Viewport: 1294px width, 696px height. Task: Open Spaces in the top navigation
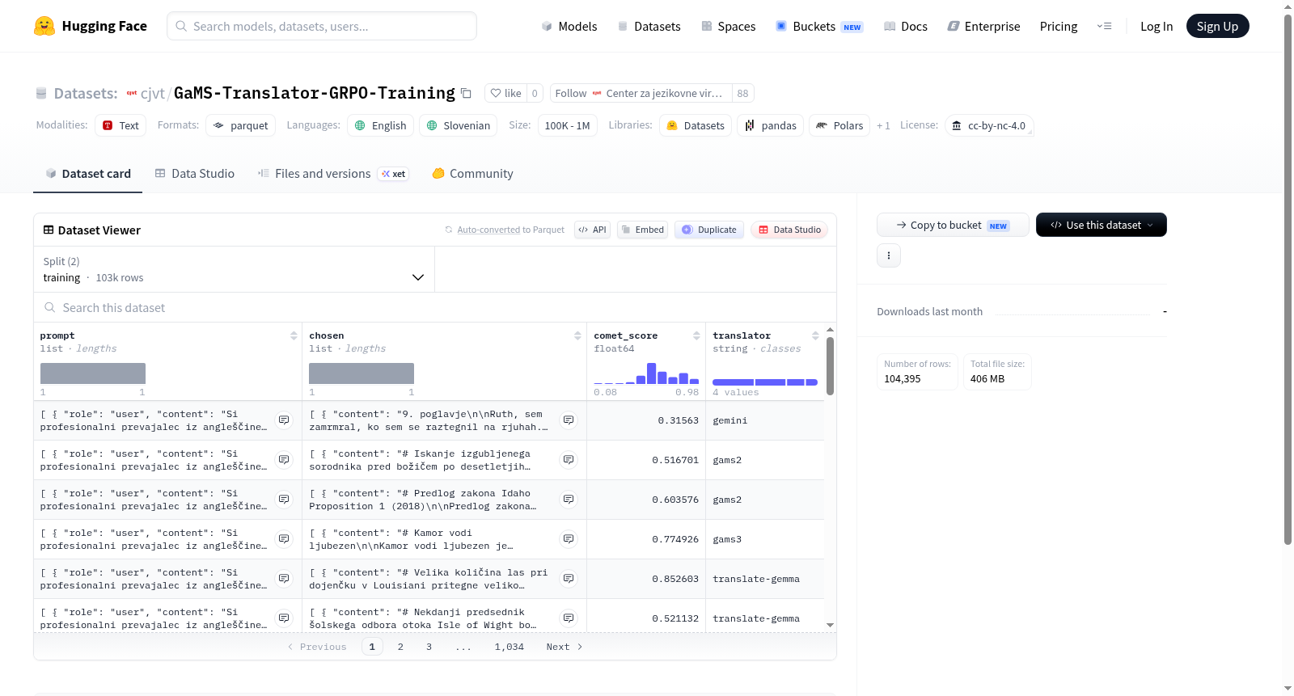pyautogui.click(x=729, y=27)
